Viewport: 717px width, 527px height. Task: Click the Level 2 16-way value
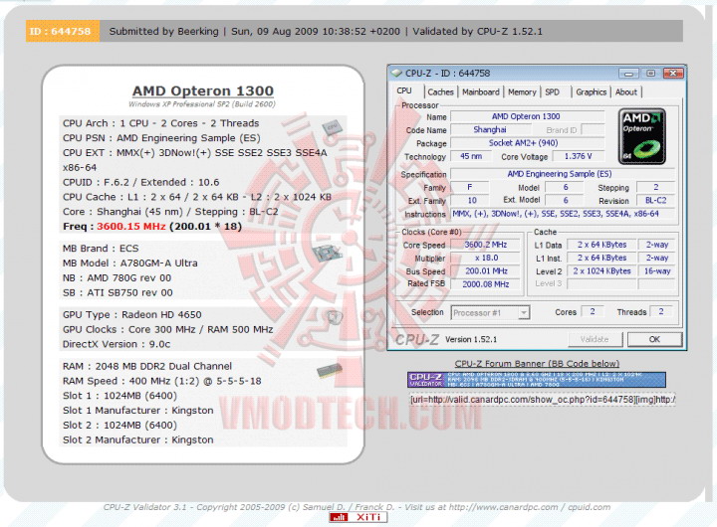pos(657,271)
